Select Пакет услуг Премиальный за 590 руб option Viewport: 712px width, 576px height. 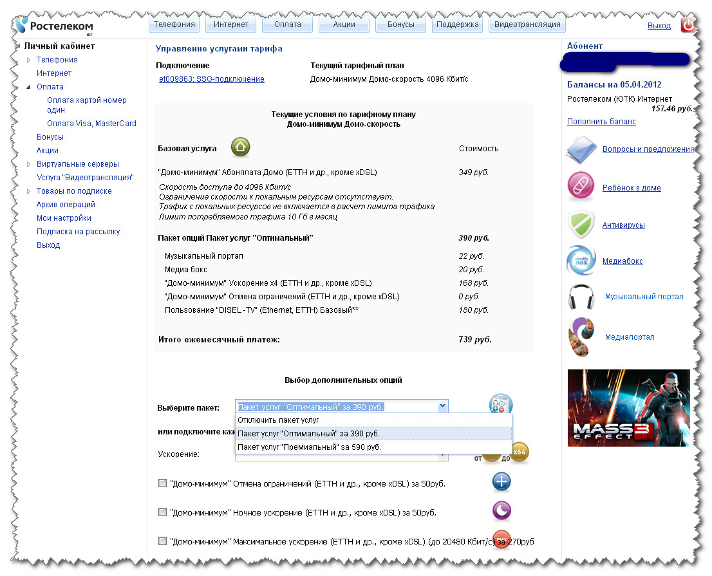pyautogui.click(x=373, y=447)
